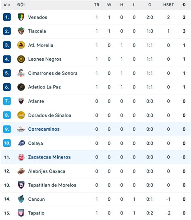The width and height of the screenshot is (191, 220).
Task: Click the Leones Negros logo
Action: [x=21, y=59]
